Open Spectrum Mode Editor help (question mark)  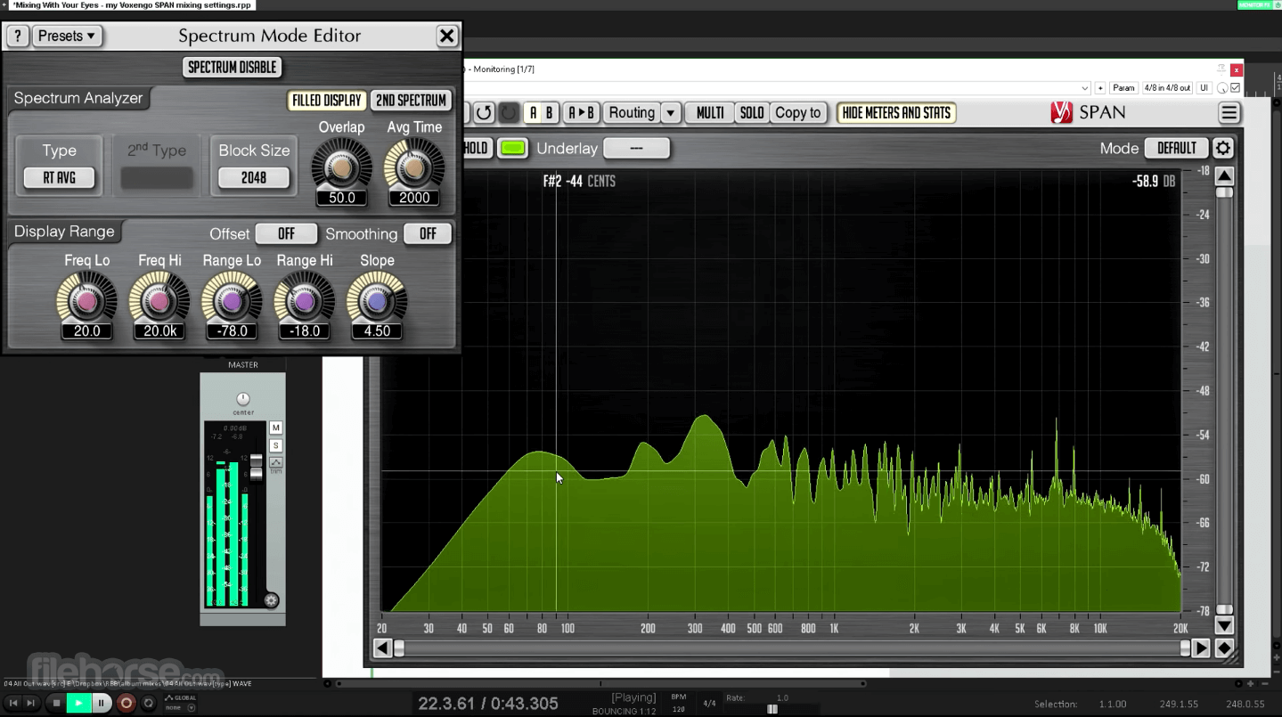17,37
